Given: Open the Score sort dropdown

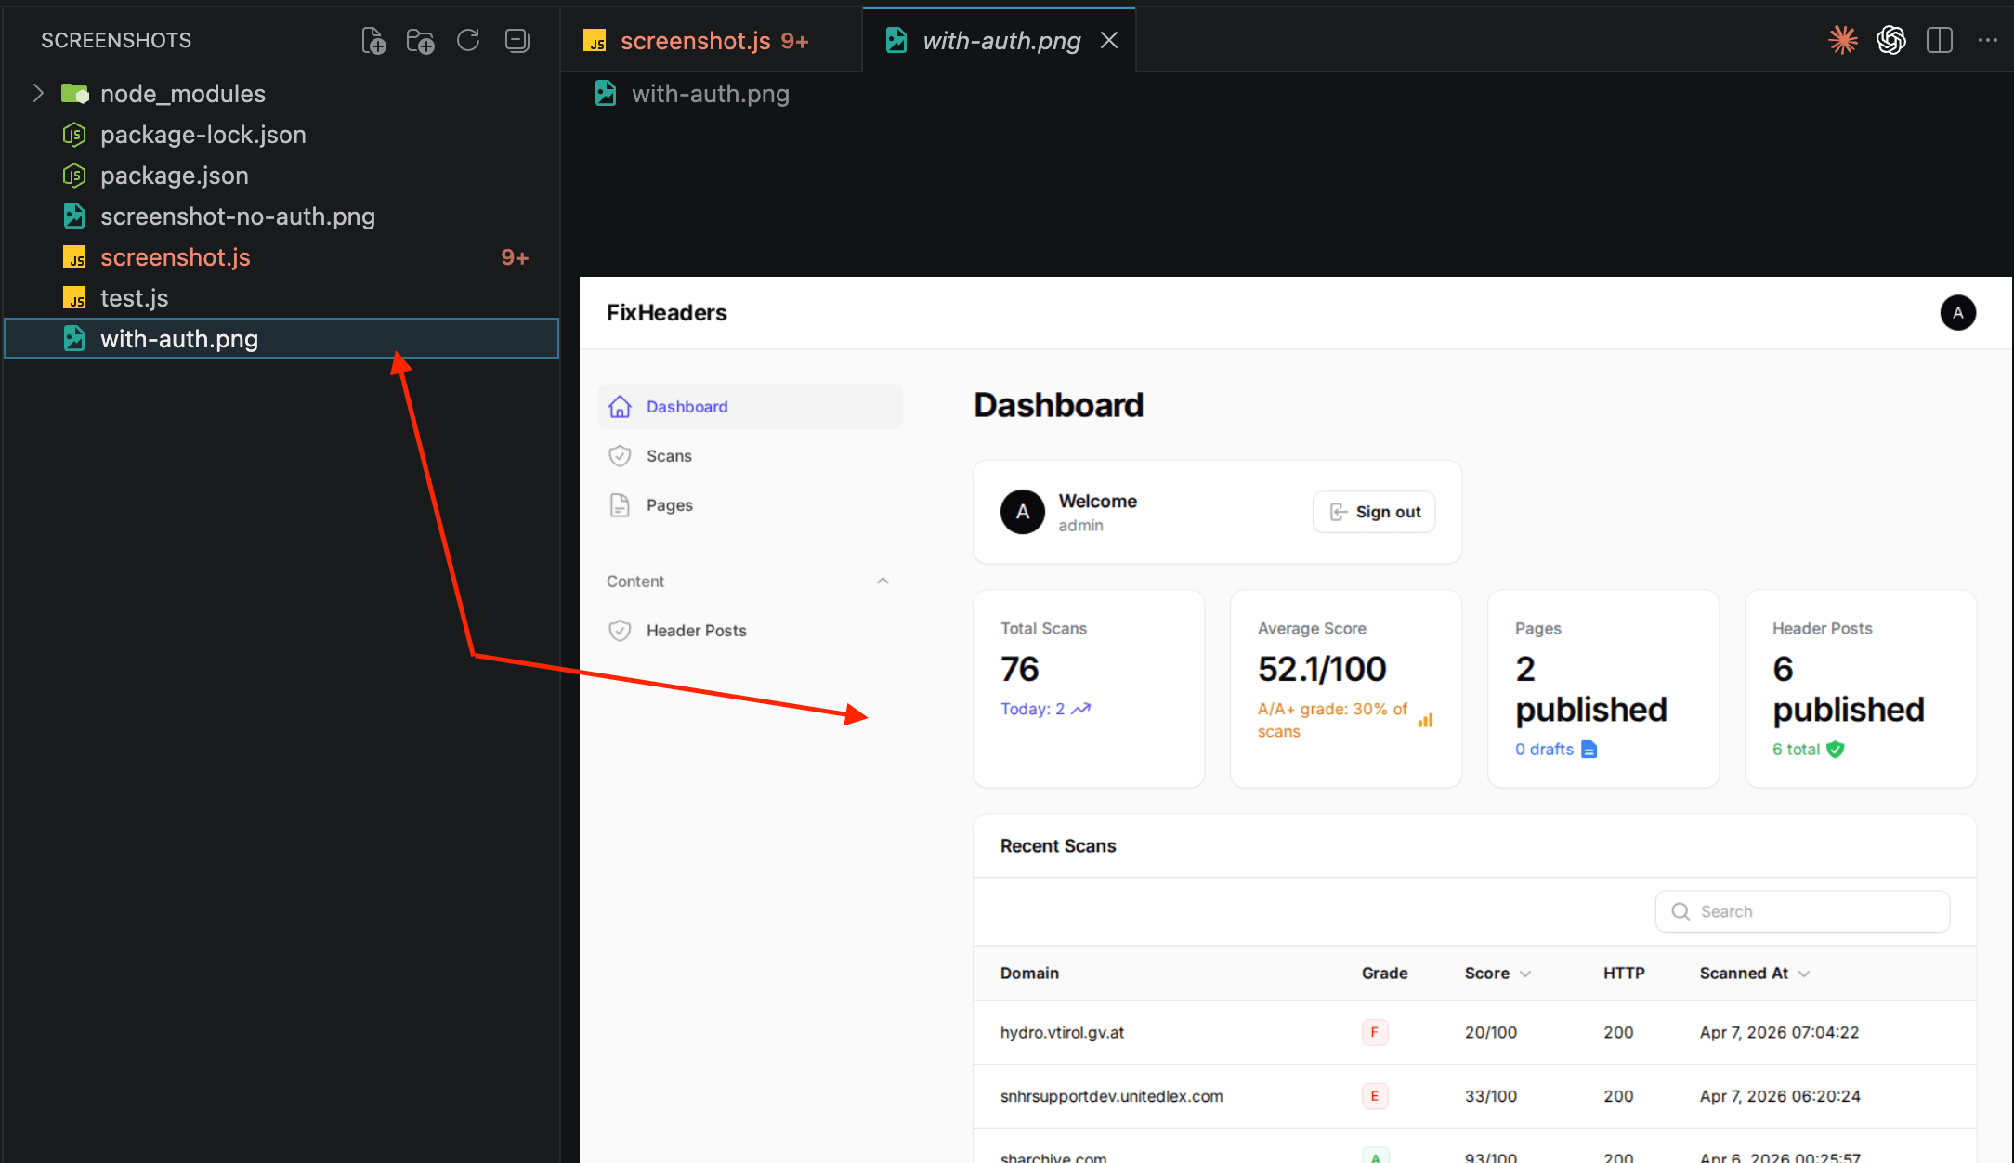Looking at the screenshot, I should point(1524,973).
